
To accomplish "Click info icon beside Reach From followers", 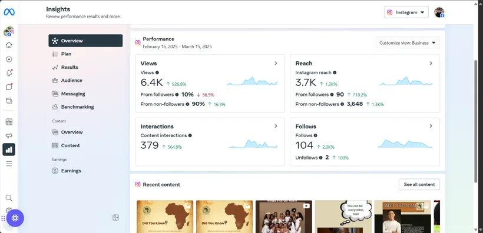I will (x=332, y=95).
